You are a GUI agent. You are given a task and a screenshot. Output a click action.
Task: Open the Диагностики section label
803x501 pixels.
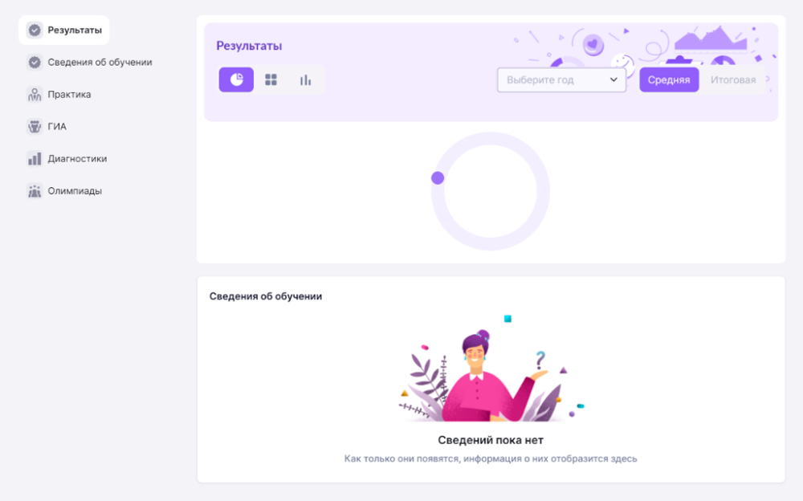tap(77, 159)
